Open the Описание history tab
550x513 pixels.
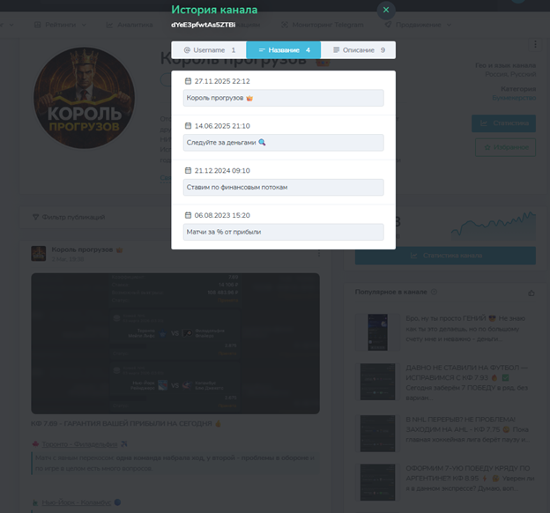click(358, 50)
